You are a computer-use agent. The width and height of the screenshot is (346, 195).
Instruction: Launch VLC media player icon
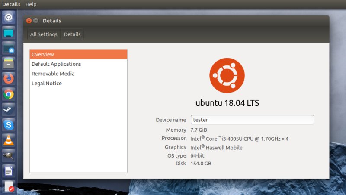(9, 140)
